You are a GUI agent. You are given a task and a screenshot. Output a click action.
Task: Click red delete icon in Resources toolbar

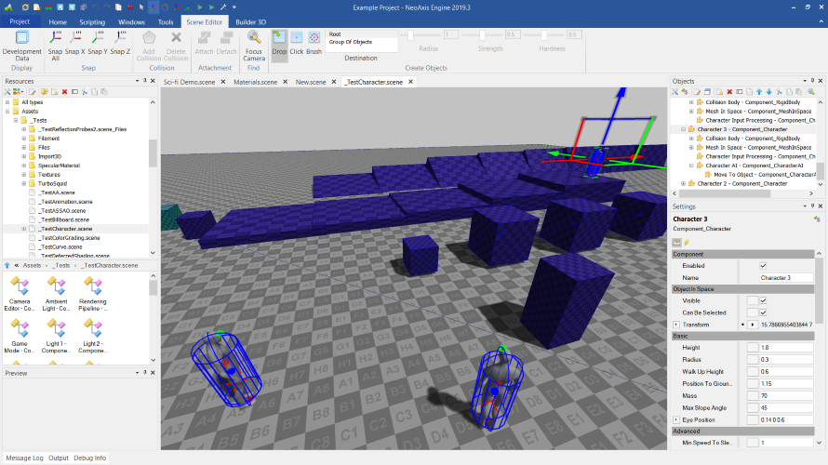tap(64, 92)
